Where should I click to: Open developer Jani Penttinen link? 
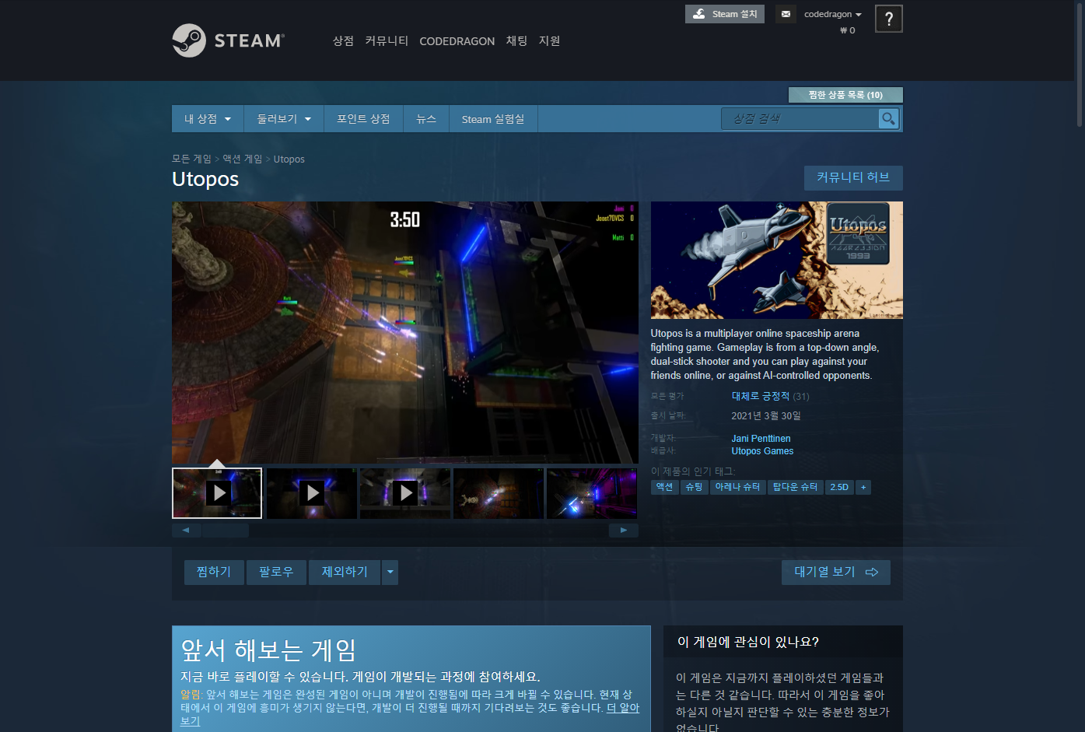(761, 439)
